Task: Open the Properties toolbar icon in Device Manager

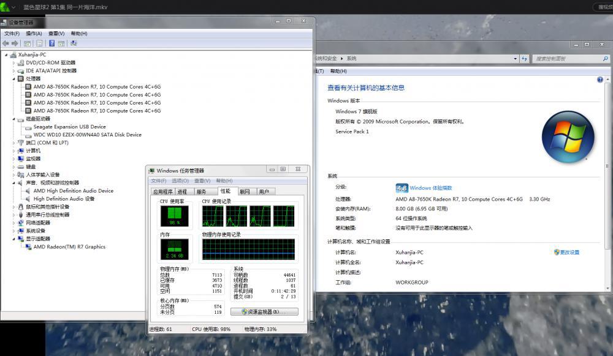Action: [x=39, y=43]
